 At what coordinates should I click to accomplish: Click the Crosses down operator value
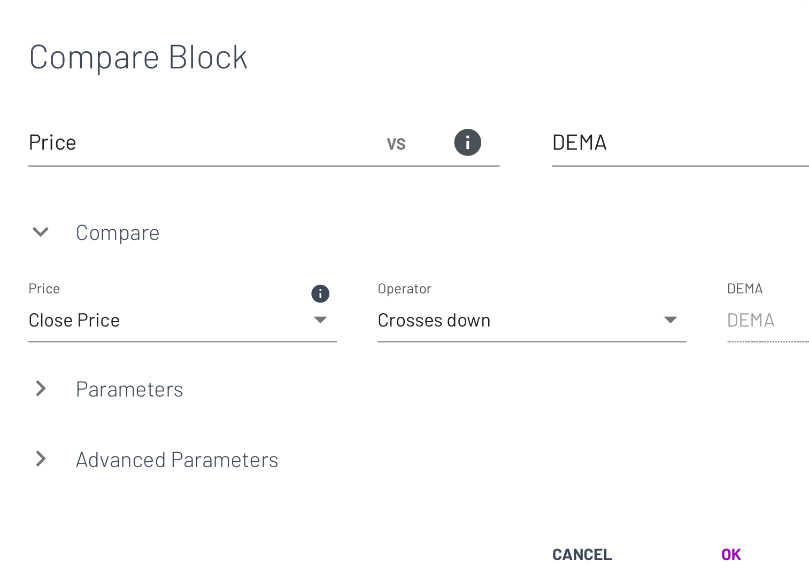[434, 321]
